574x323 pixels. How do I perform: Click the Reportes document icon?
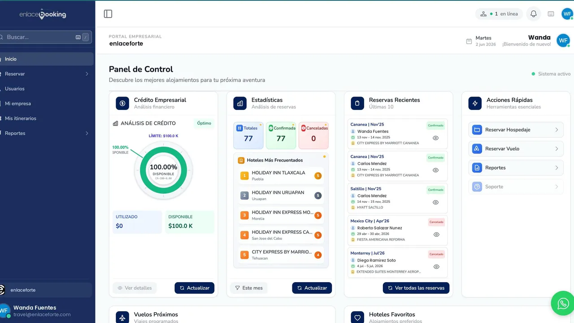[477, 168]
